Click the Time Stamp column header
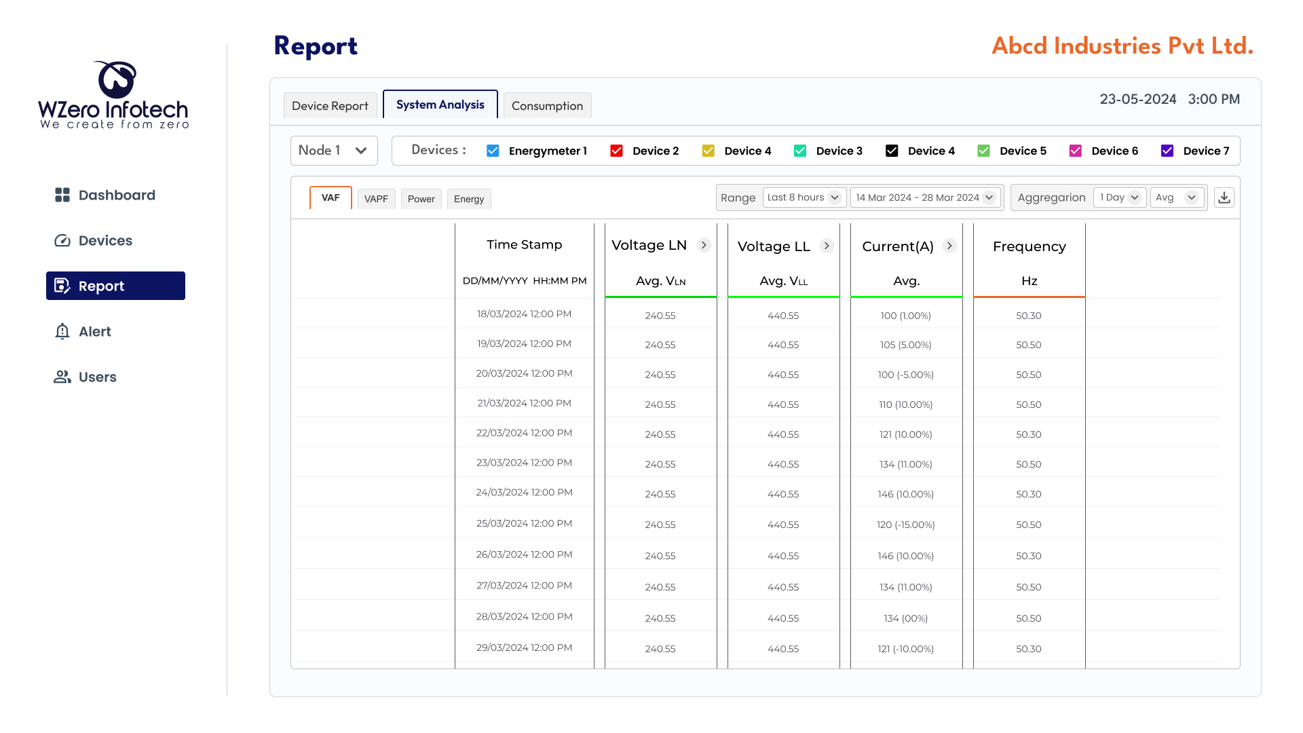This screenshot has height=733, width=1303. (524, 244)
